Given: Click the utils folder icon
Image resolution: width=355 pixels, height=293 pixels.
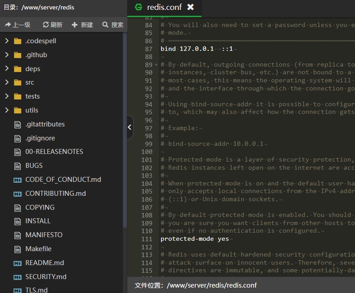Looking at the screenshot, I should [18, 110].
